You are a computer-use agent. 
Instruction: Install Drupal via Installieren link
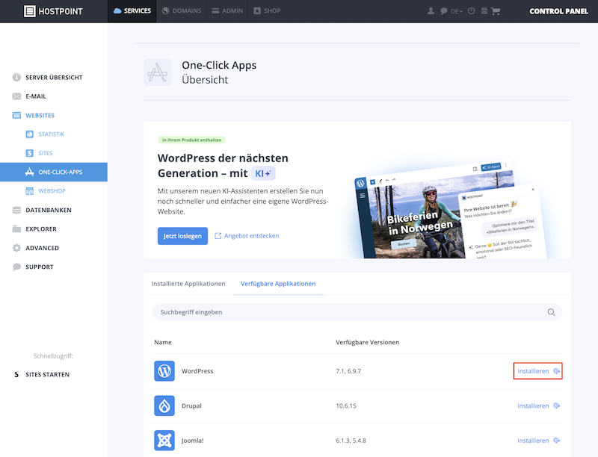(x=538, y=406)
